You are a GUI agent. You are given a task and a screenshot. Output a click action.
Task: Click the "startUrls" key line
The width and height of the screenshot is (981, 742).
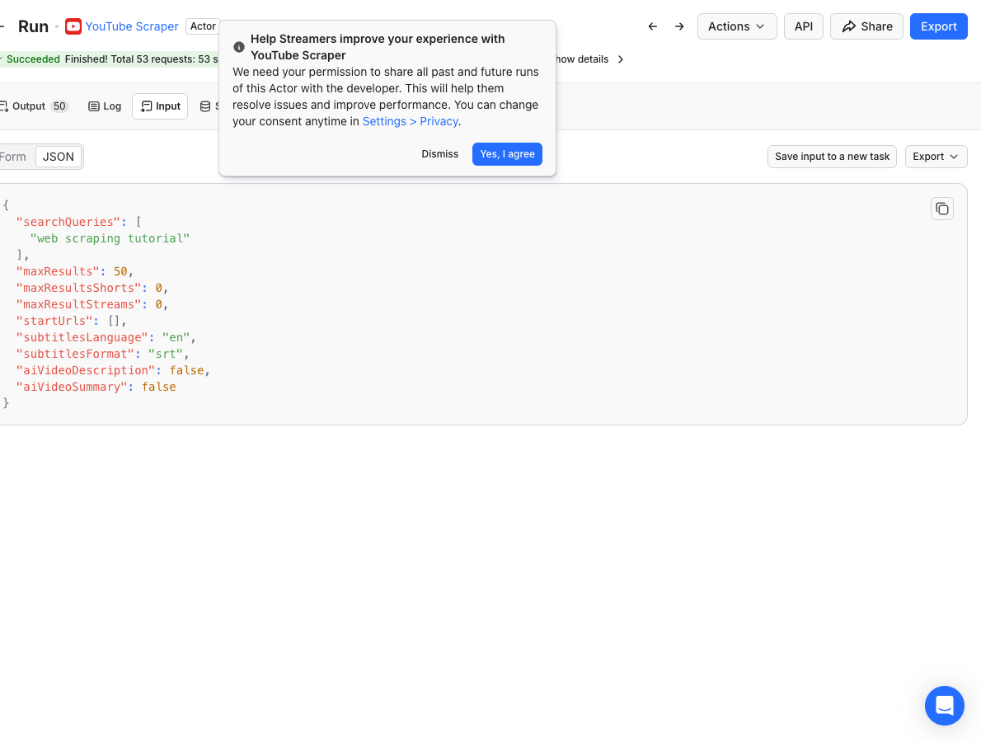click(x=72, y=321)
